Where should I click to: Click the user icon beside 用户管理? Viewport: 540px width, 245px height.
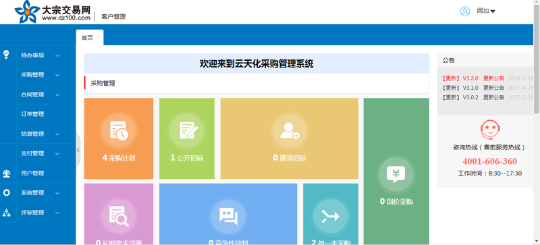click(x=6, y=173)
